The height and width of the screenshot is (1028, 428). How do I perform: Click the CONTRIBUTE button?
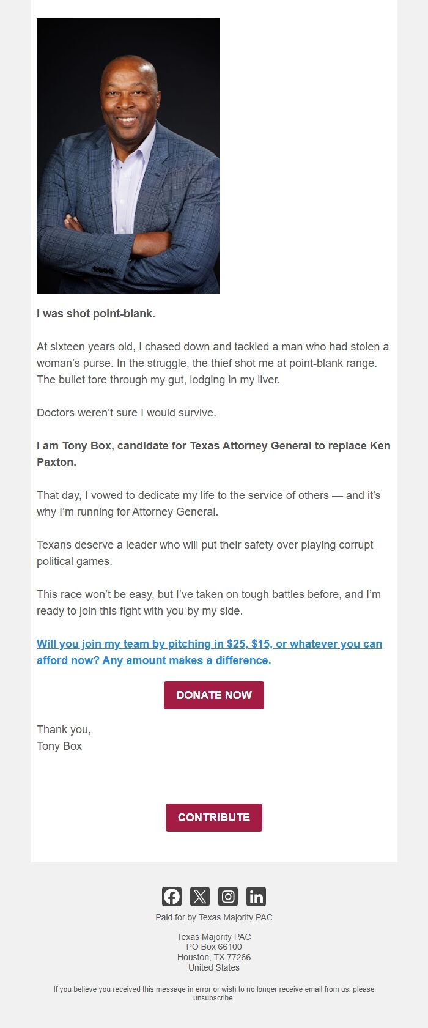tap(213, 817)
